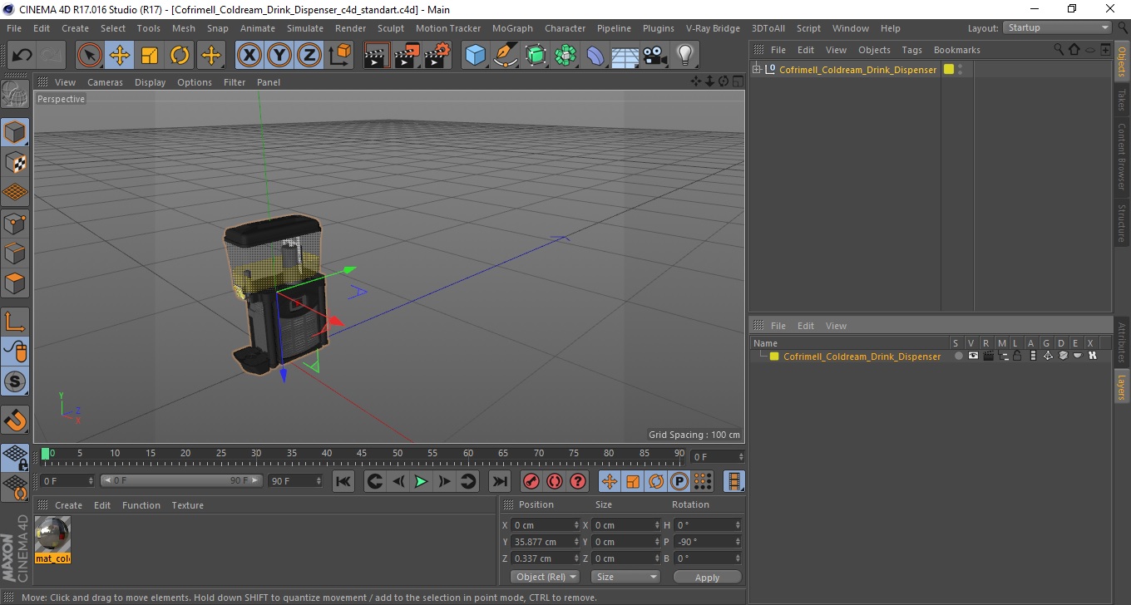Click frame 45 on the timeline ruler

point(362,455)
